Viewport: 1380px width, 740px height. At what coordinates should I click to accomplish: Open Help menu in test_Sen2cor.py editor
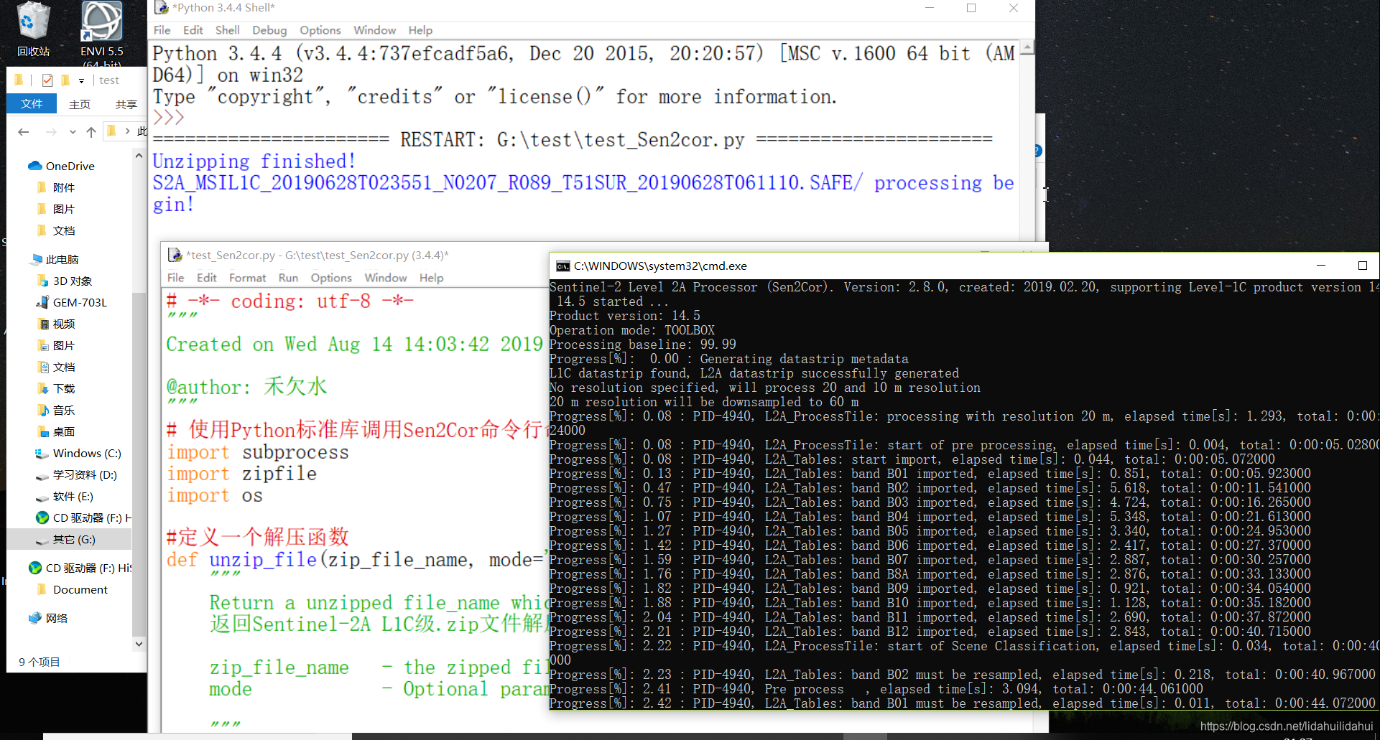tap(431, 278)
